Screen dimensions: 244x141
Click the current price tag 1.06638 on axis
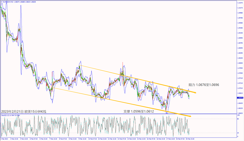click(x=240, y=98)
